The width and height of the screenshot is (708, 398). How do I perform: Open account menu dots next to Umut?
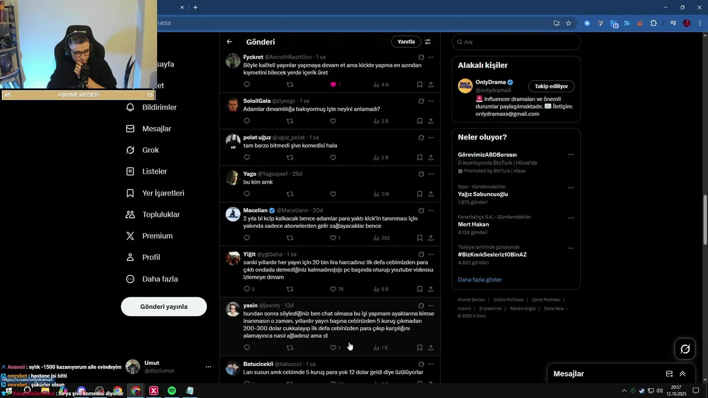pyautogui.click(x=209, y=366)
